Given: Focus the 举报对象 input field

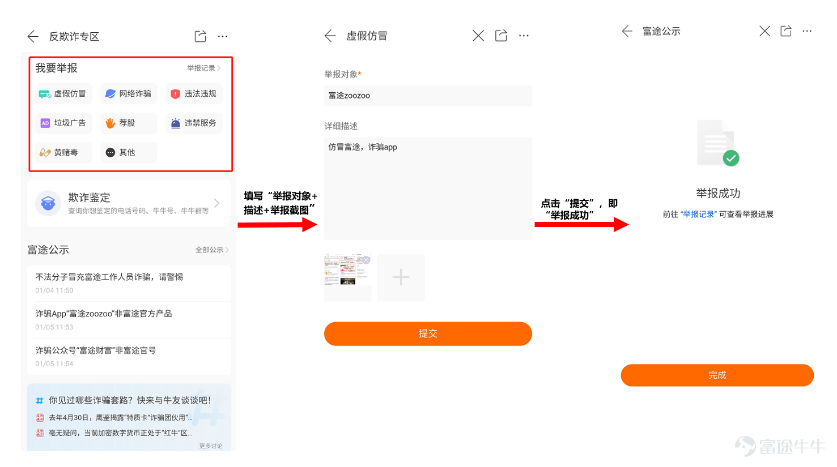Looking at the screenshot, I should [x=428, y=96].
